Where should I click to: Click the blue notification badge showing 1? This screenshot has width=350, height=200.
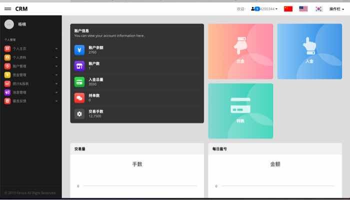257,9
